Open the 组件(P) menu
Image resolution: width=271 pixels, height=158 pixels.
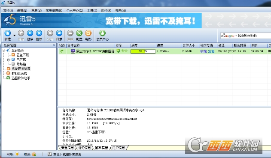tap(106, 10)
